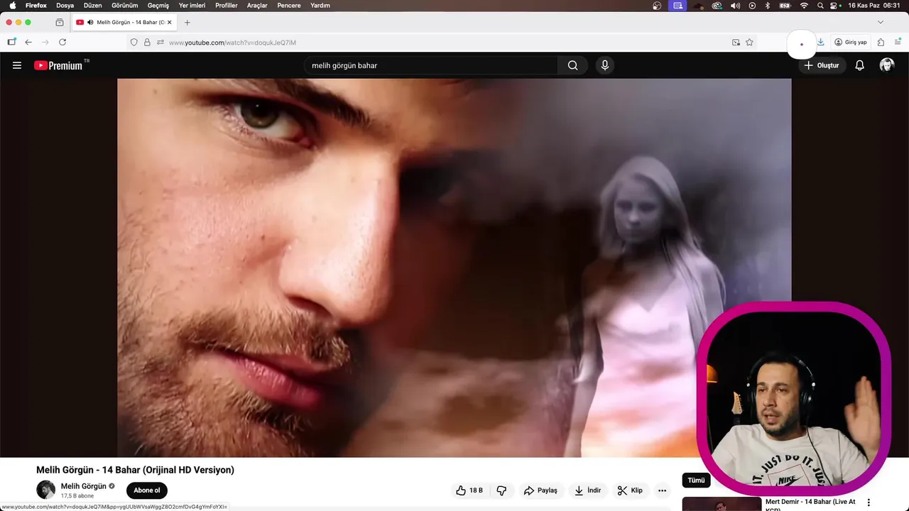Start voice search with the microphone icon
This screenshot has width=909, height=511.
pos(605,65)
